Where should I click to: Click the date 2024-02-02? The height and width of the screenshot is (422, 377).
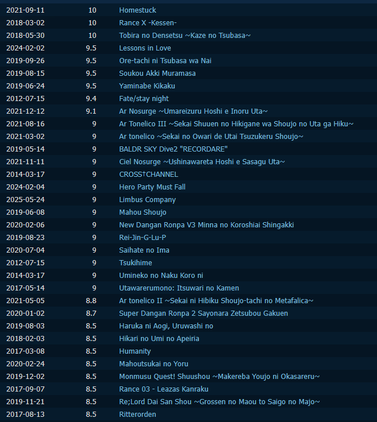pos(25,48)
